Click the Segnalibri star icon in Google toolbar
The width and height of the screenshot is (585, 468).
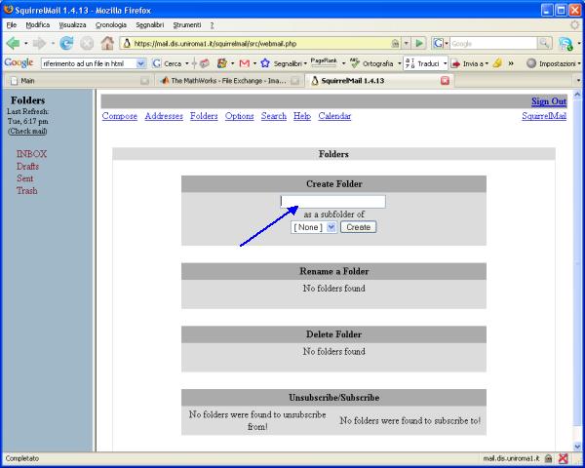pos(264,62)
